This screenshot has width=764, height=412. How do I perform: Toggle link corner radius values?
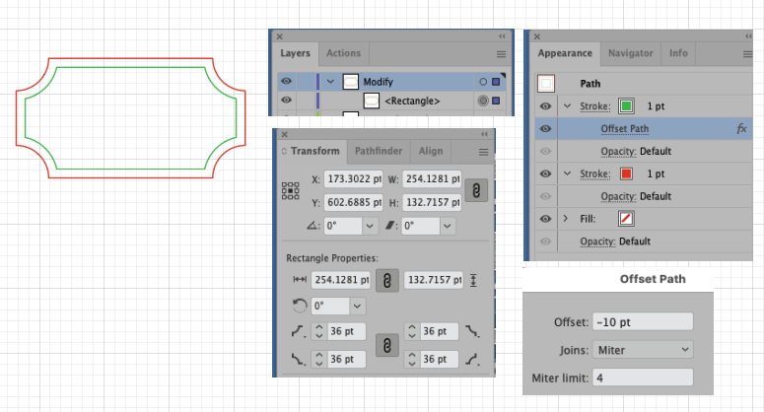click(387, 346)
